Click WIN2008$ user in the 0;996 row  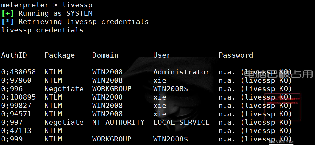[x=171, y=89]
